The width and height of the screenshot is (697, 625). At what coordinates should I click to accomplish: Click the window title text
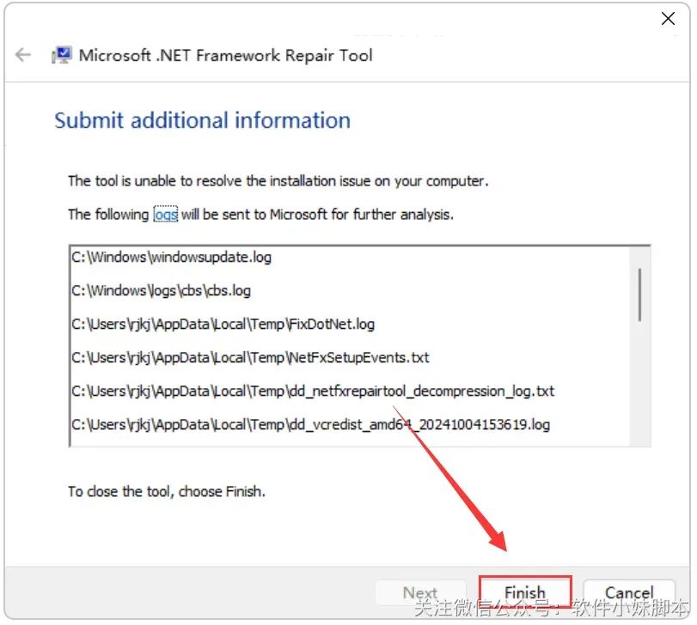click(226, 55)
